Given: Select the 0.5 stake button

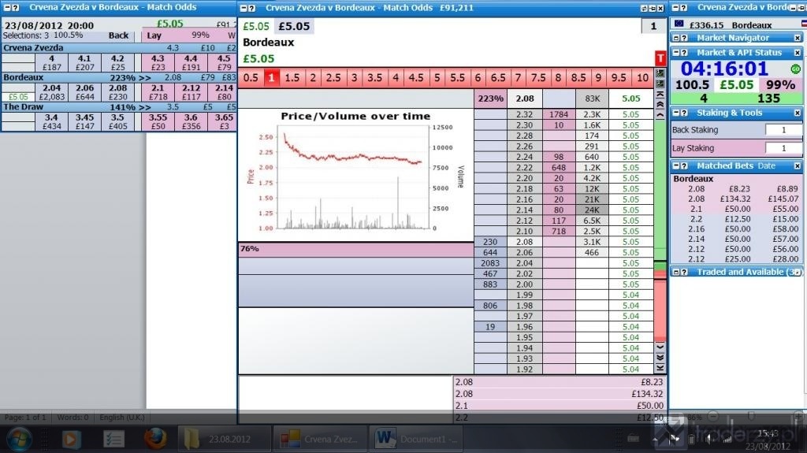Looking at the screenshot, I should (251, 78).
